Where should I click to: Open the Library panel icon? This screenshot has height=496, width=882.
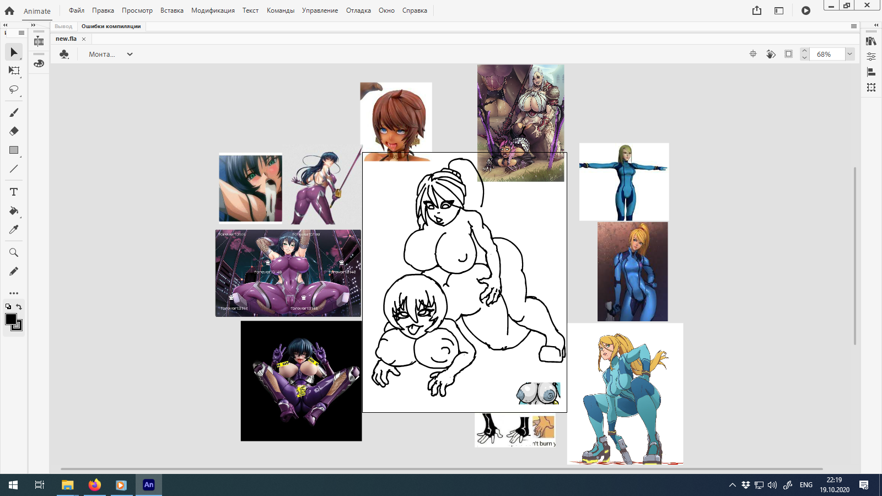click(871, 41)
